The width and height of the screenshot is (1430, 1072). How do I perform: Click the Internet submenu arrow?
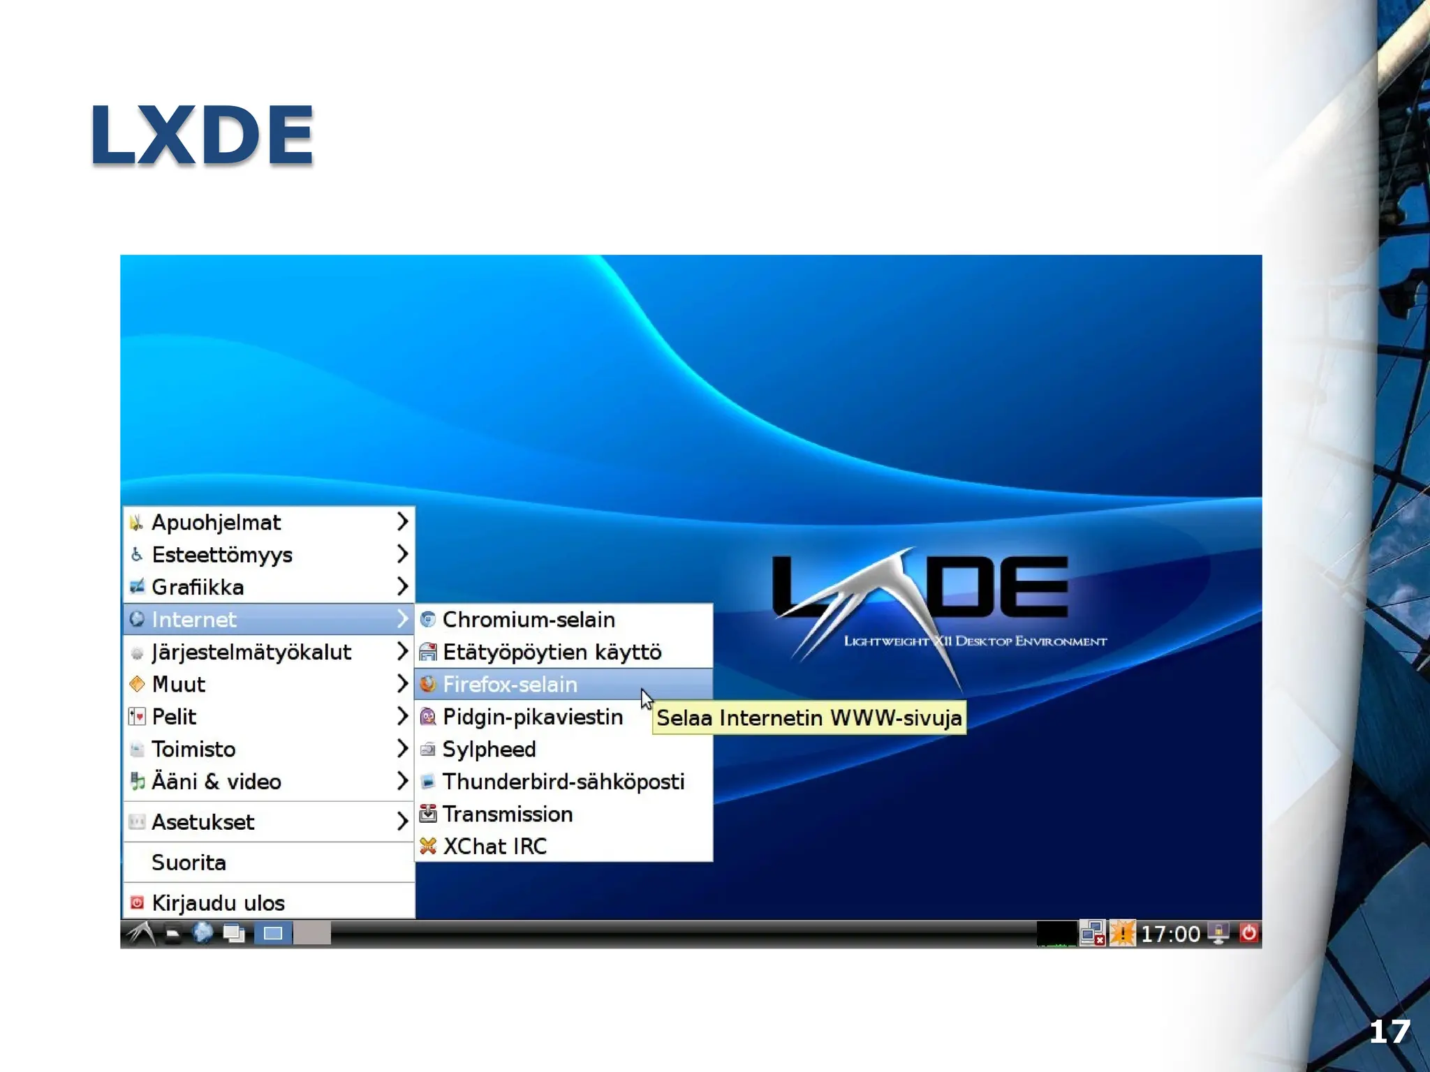pyautogui.click(x=402, y=618)
